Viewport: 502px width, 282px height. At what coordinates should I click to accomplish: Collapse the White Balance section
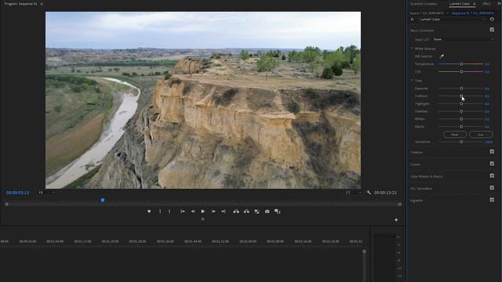click(412, 49)
